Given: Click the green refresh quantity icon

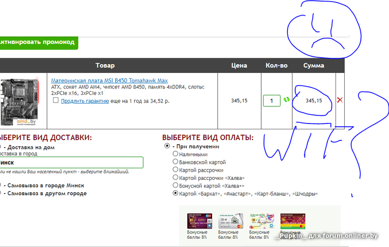Looking at the screenshot, I should click(286, 100).
